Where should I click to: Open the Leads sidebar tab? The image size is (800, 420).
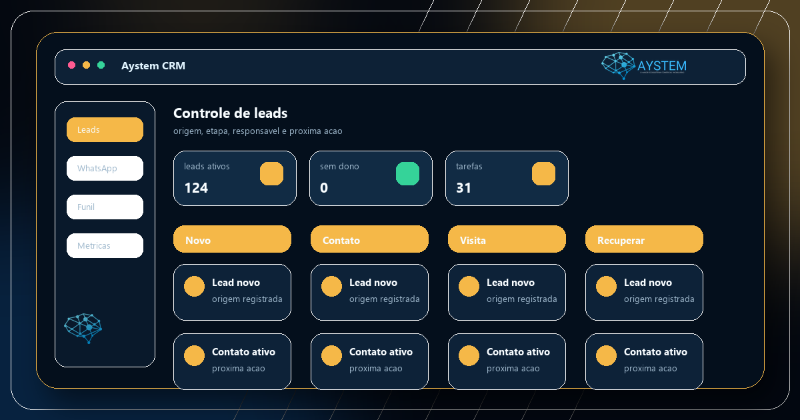(x=105, y=129)
